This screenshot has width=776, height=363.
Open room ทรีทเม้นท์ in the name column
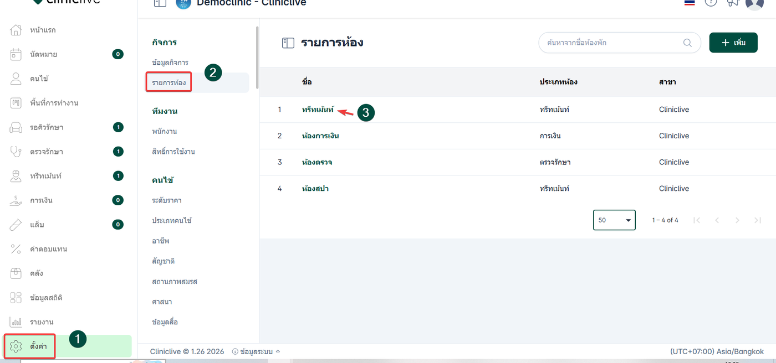pyautogui.click(x=318, y=110)
